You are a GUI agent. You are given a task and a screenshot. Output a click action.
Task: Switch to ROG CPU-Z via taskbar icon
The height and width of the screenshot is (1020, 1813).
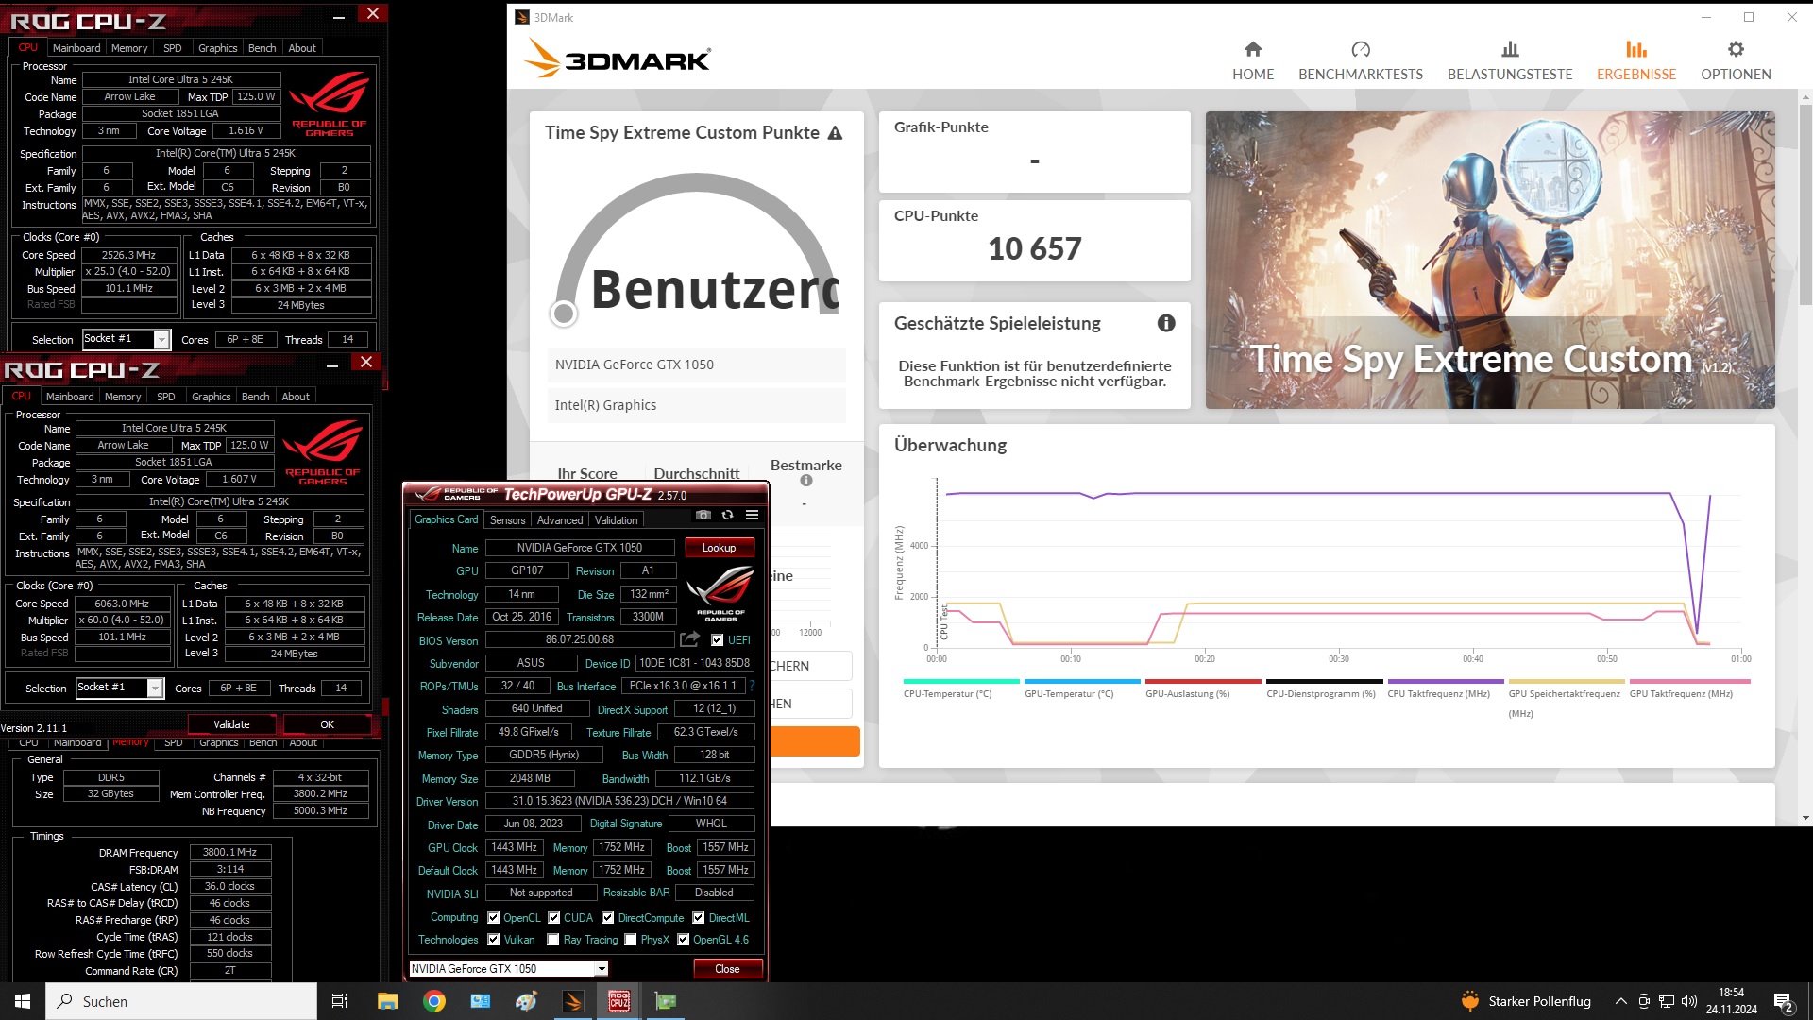[x=618, y=1001]
